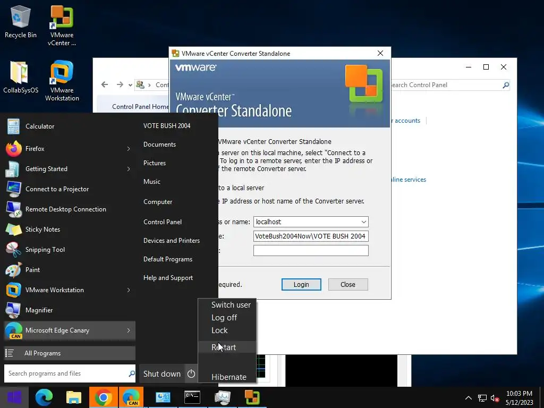This screenshot has width=544, height=408.
Task: Click the Windows Start button
Action: click(x=14, y=397)
